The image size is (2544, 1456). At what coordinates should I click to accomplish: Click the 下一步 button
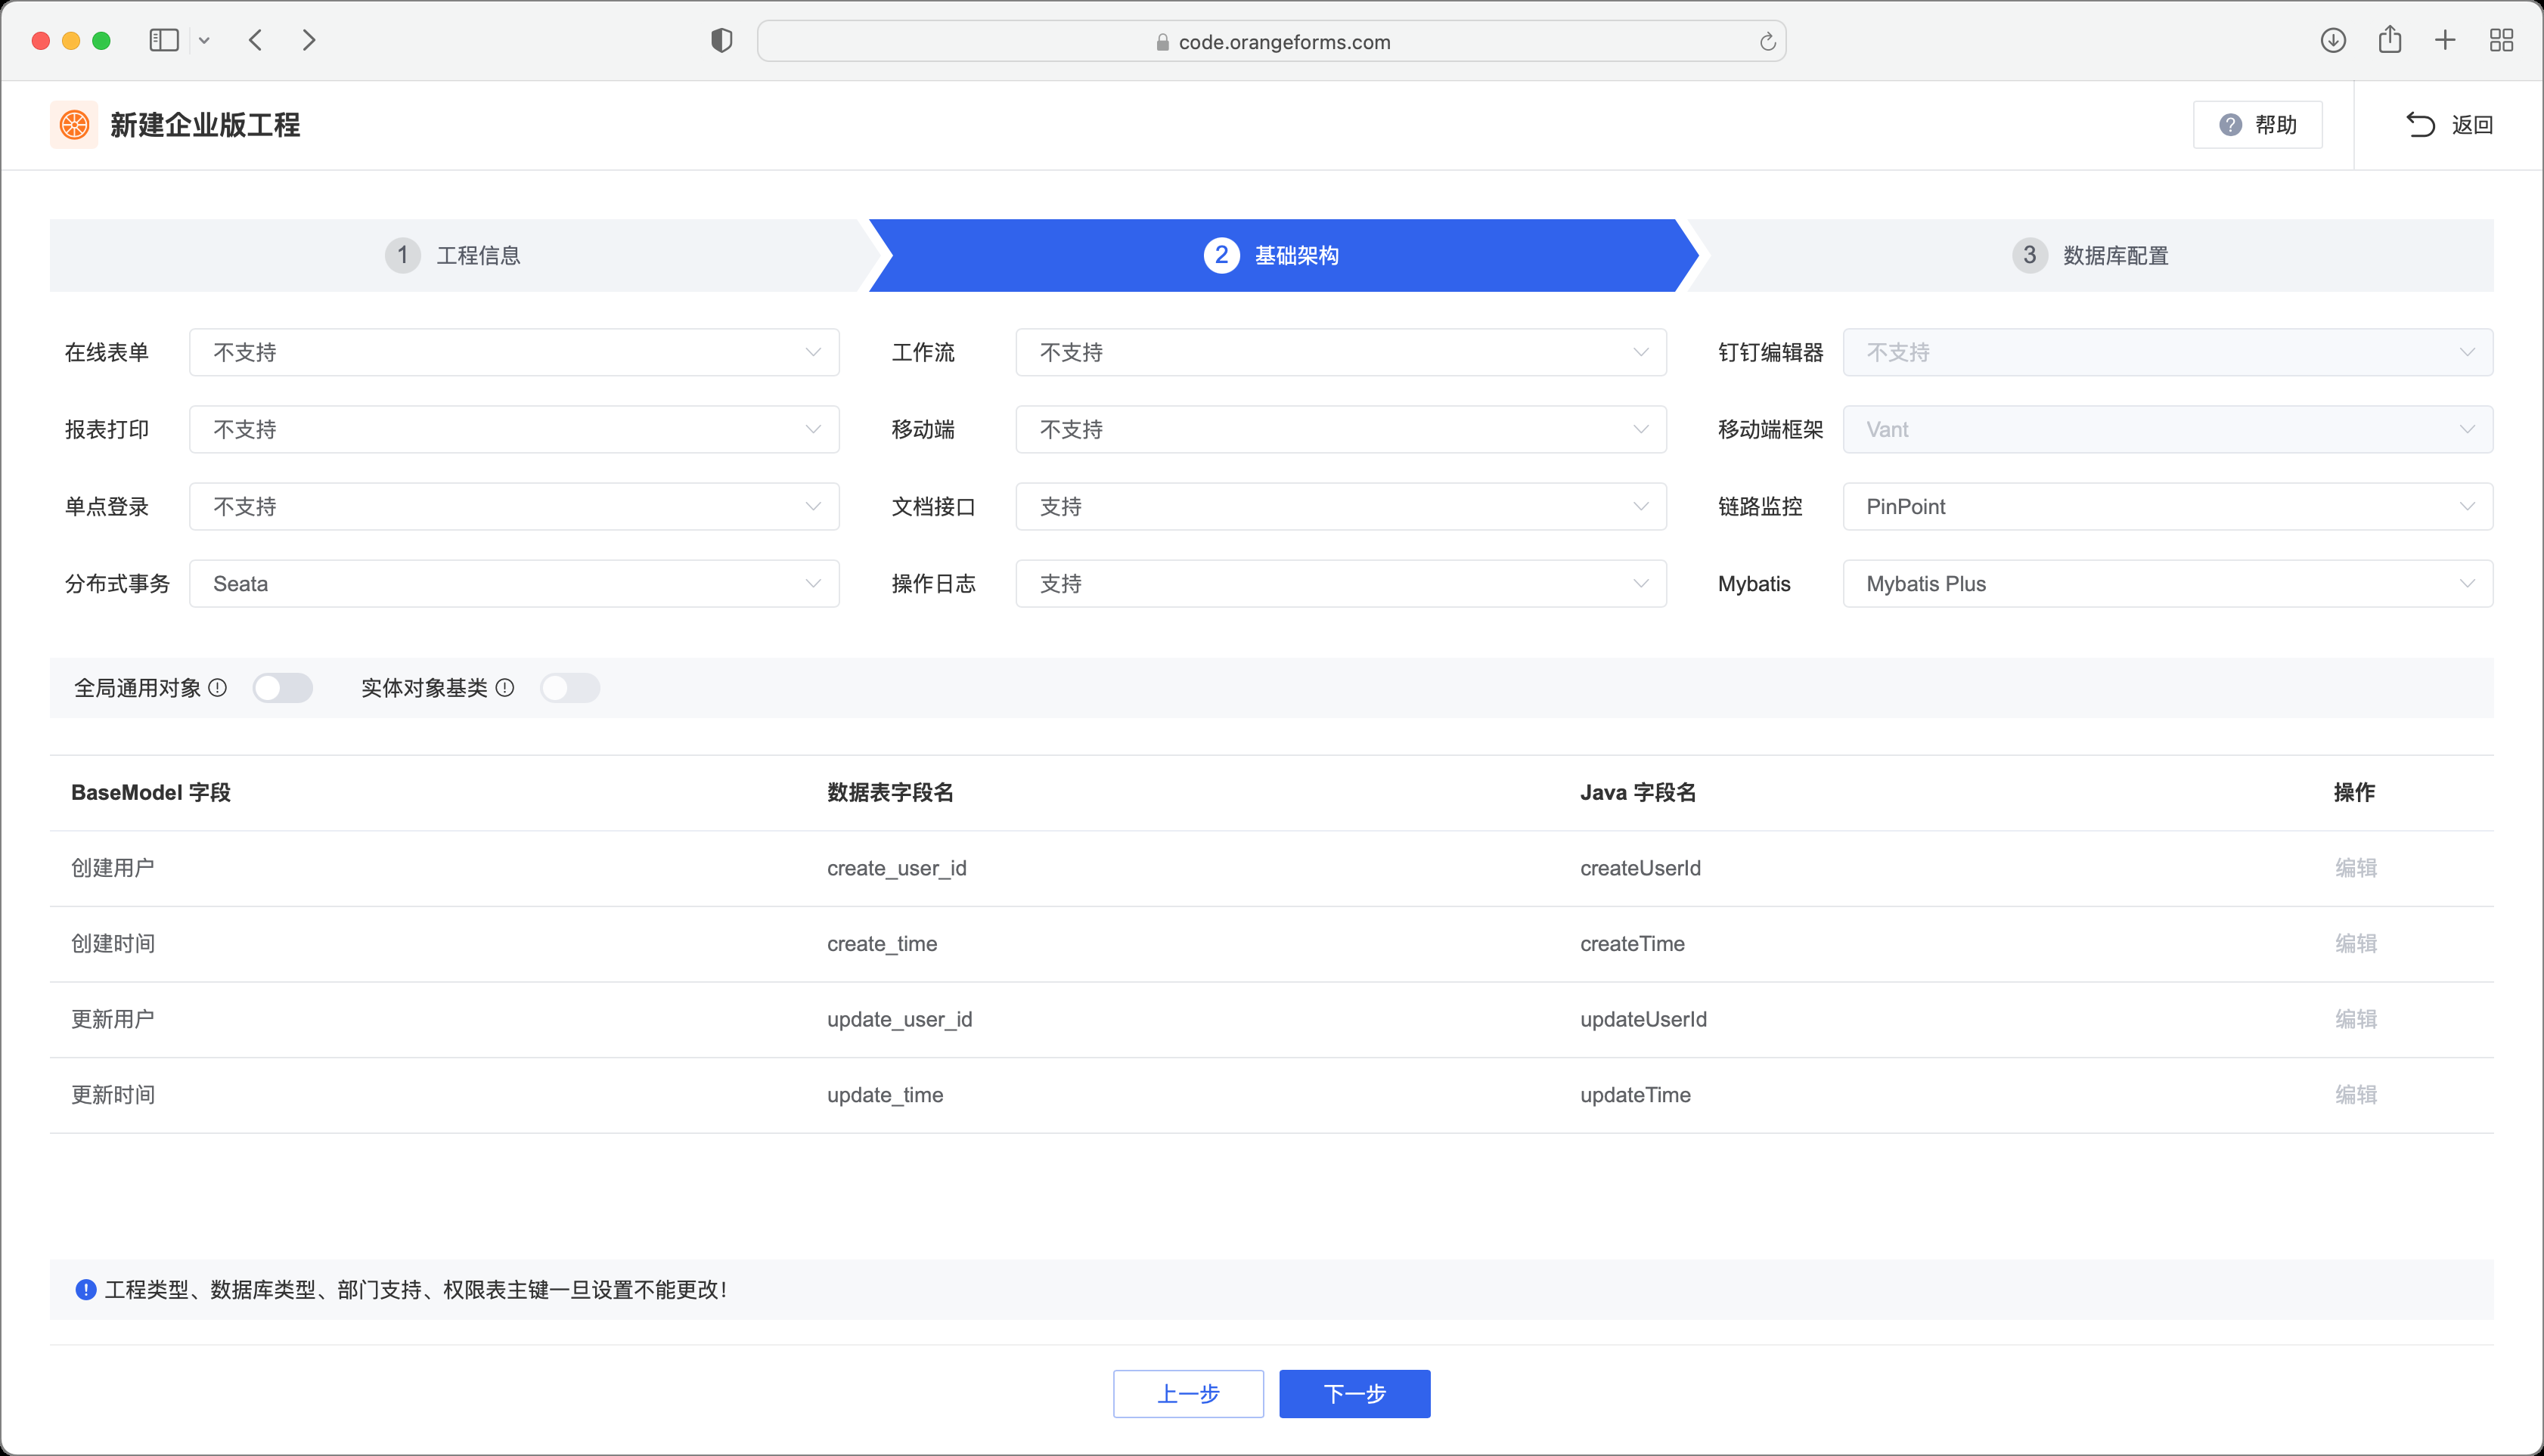coord(1354,1393)
